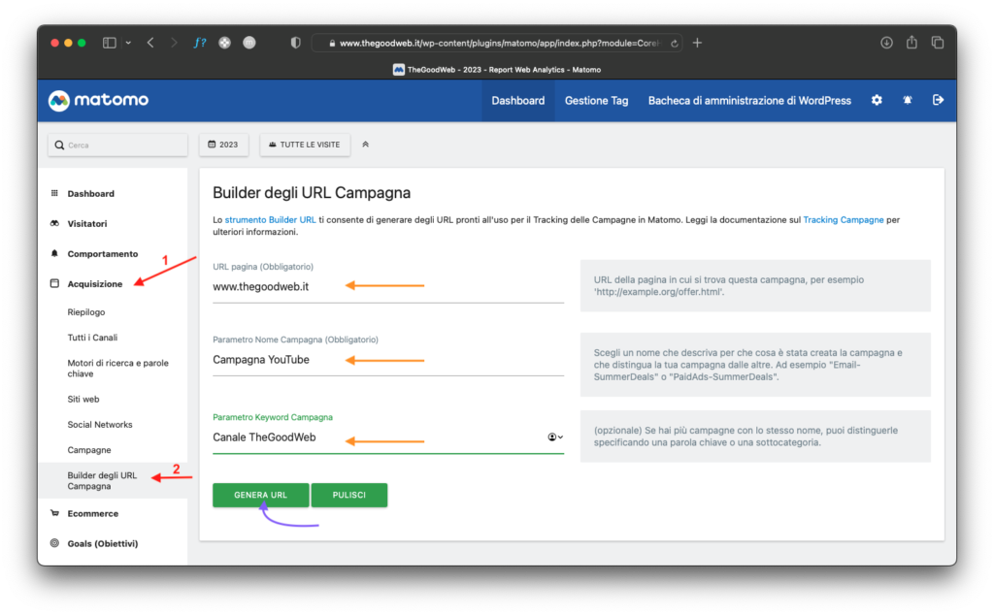Click the Matomo logo in the header
Viewport: 994px width, 615px height.
(x=98, y=100)
